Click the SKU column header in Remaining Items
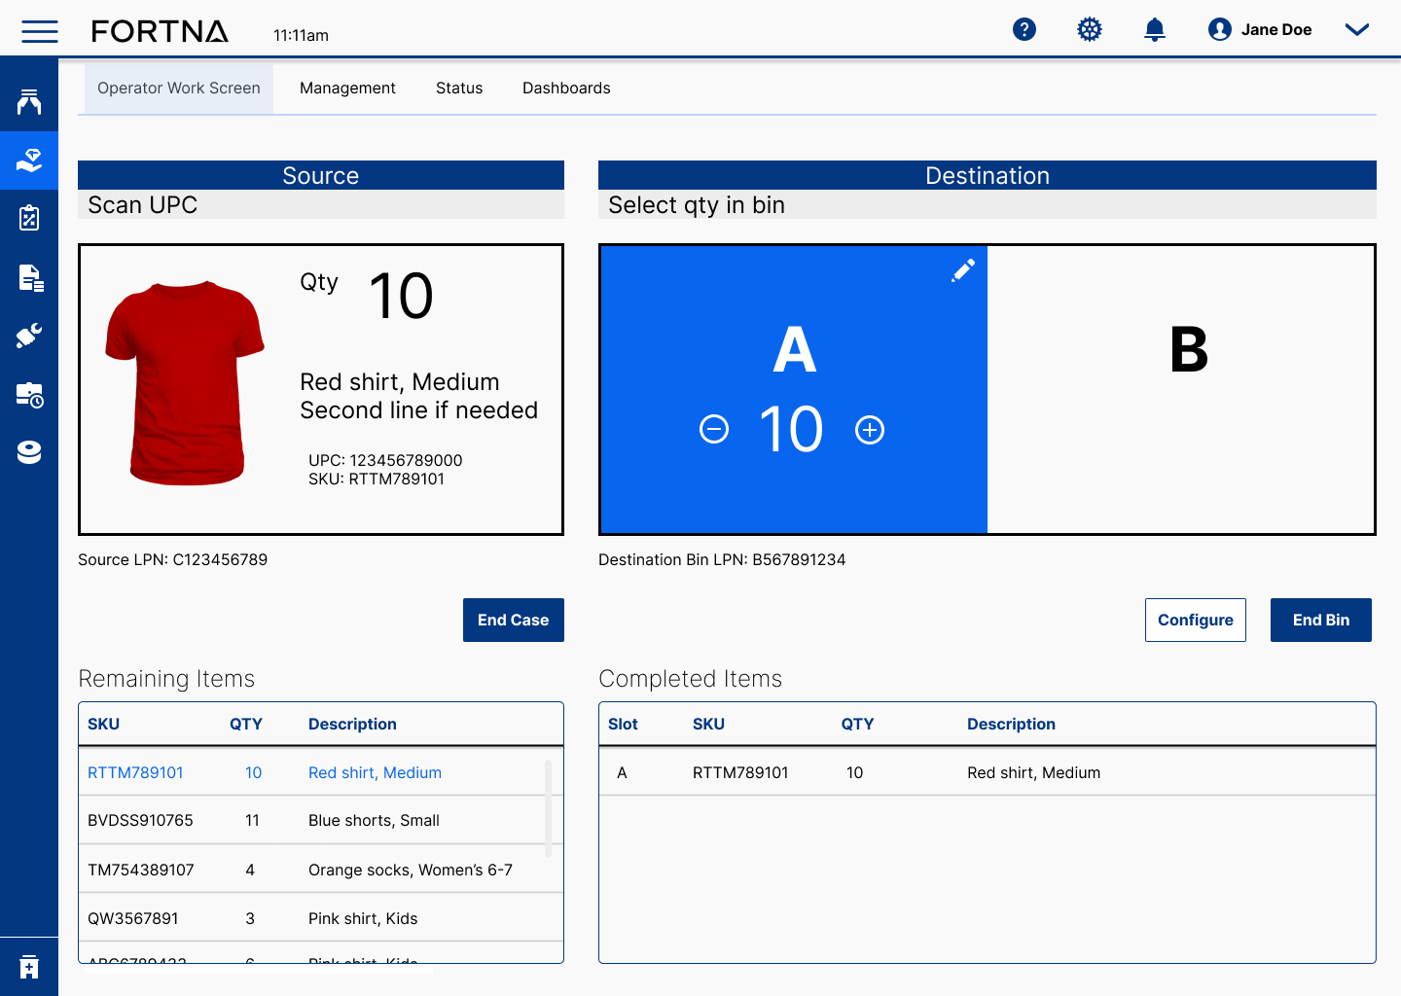Viewport: 1401px width, 996px height. 103,724
